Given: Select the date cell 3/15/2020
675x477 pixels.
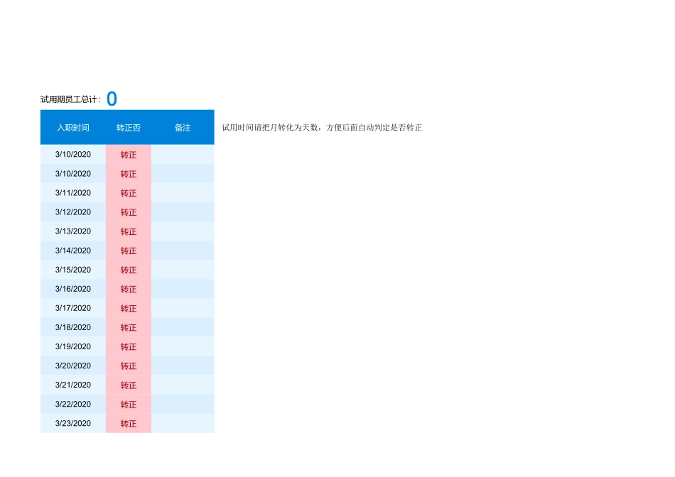Looking at the screenshot, I should 72,270.
